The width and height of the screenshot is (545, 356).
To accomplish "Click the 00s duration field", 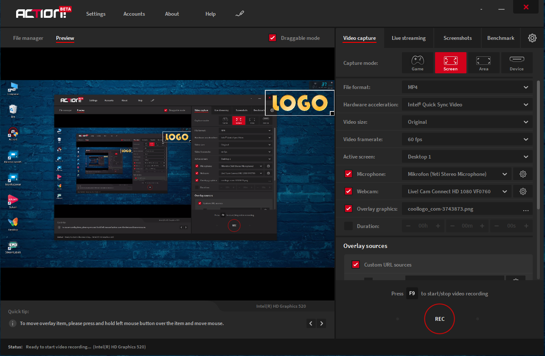I will (511, 226).
